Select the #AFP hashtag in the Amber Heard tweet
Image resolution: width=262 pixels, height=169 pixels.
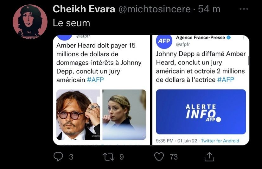click(x=95, y=80)
